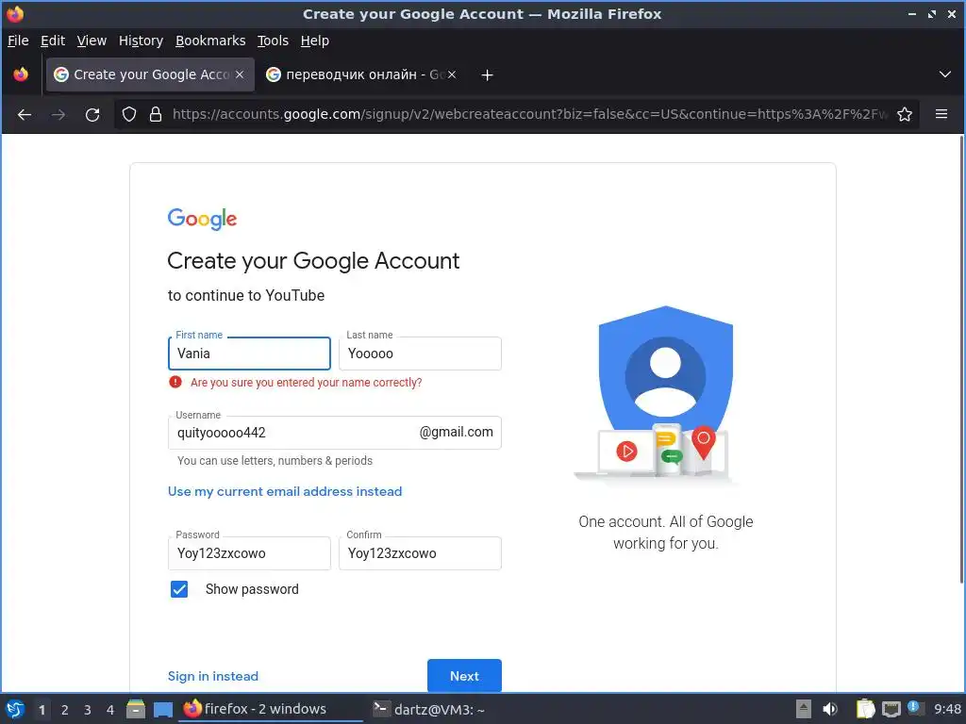This screenshot has height=724, width=966.
Task: Click the Firefox icon in title bar
Action: tap(15, 13)
